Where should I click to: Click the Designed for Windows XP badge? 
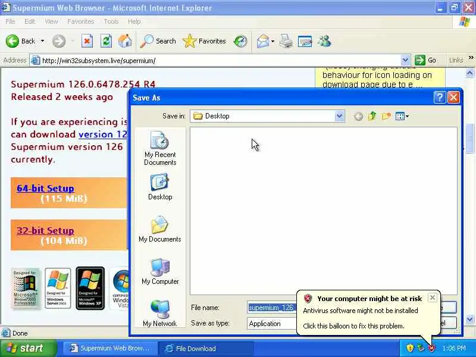point(90,289)
